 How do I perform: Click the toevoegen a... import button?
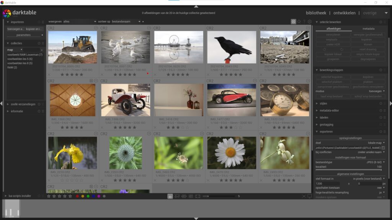(x=15, y=29)
